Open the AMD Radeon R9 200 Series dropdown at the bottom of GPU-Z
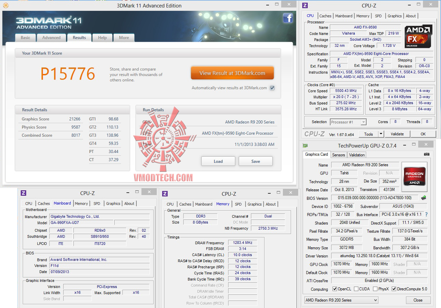The height and width of the screenshot is (308, 441). [x=341, y=300]
